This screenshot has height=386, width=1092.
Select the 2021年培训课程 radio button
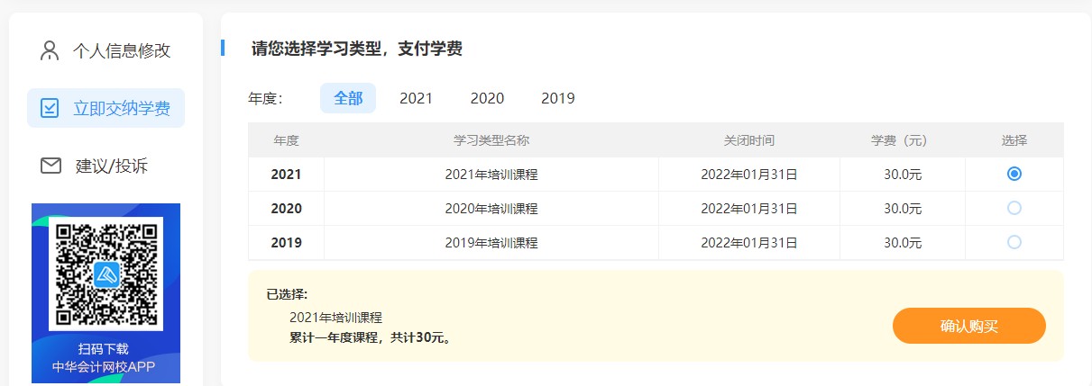[1014, 174]
